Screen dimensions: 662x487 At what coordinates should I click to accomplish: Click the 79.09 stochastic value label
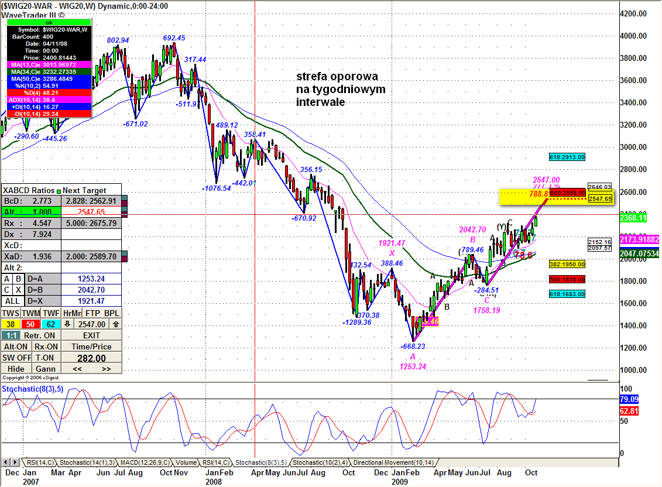point(629,399)
